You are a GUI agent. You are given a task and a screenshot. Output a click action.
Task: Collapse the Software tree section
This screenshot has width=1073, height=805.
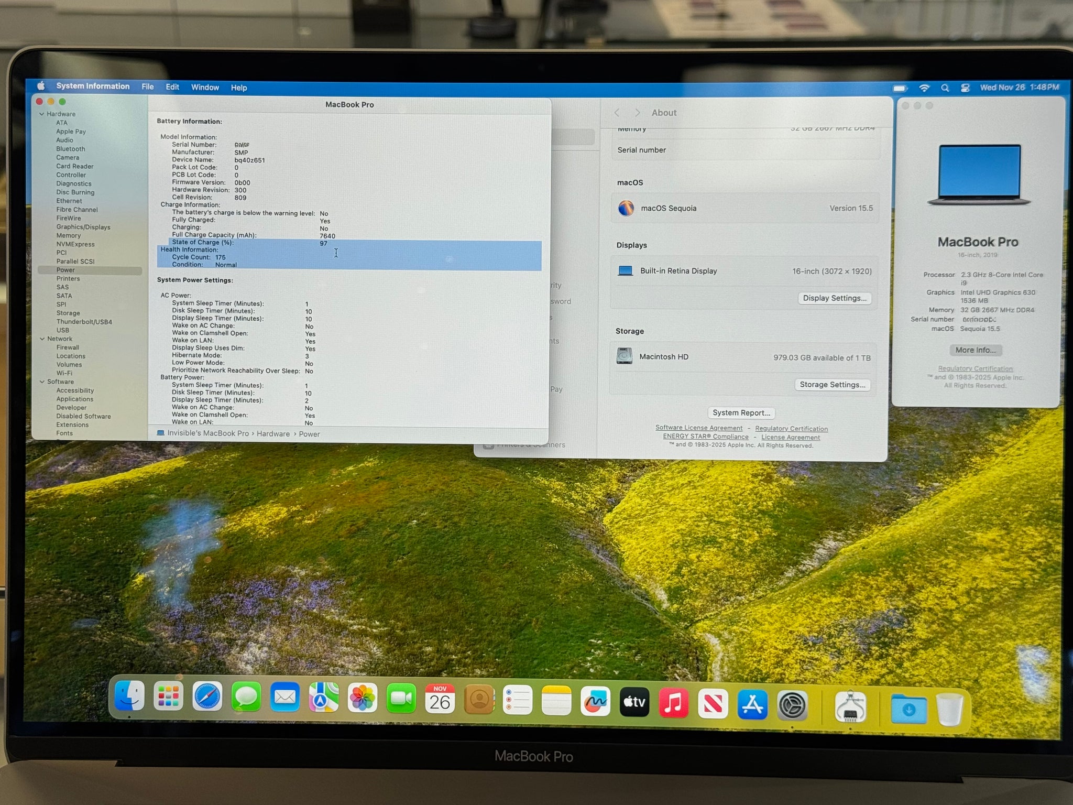point(42,382)
